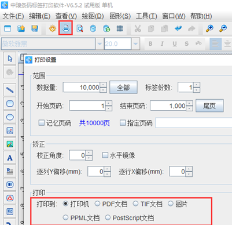Screen dimensions: 232x225
Task: Increase 数据量 value with up stepper
Action: tap(104, 85)
